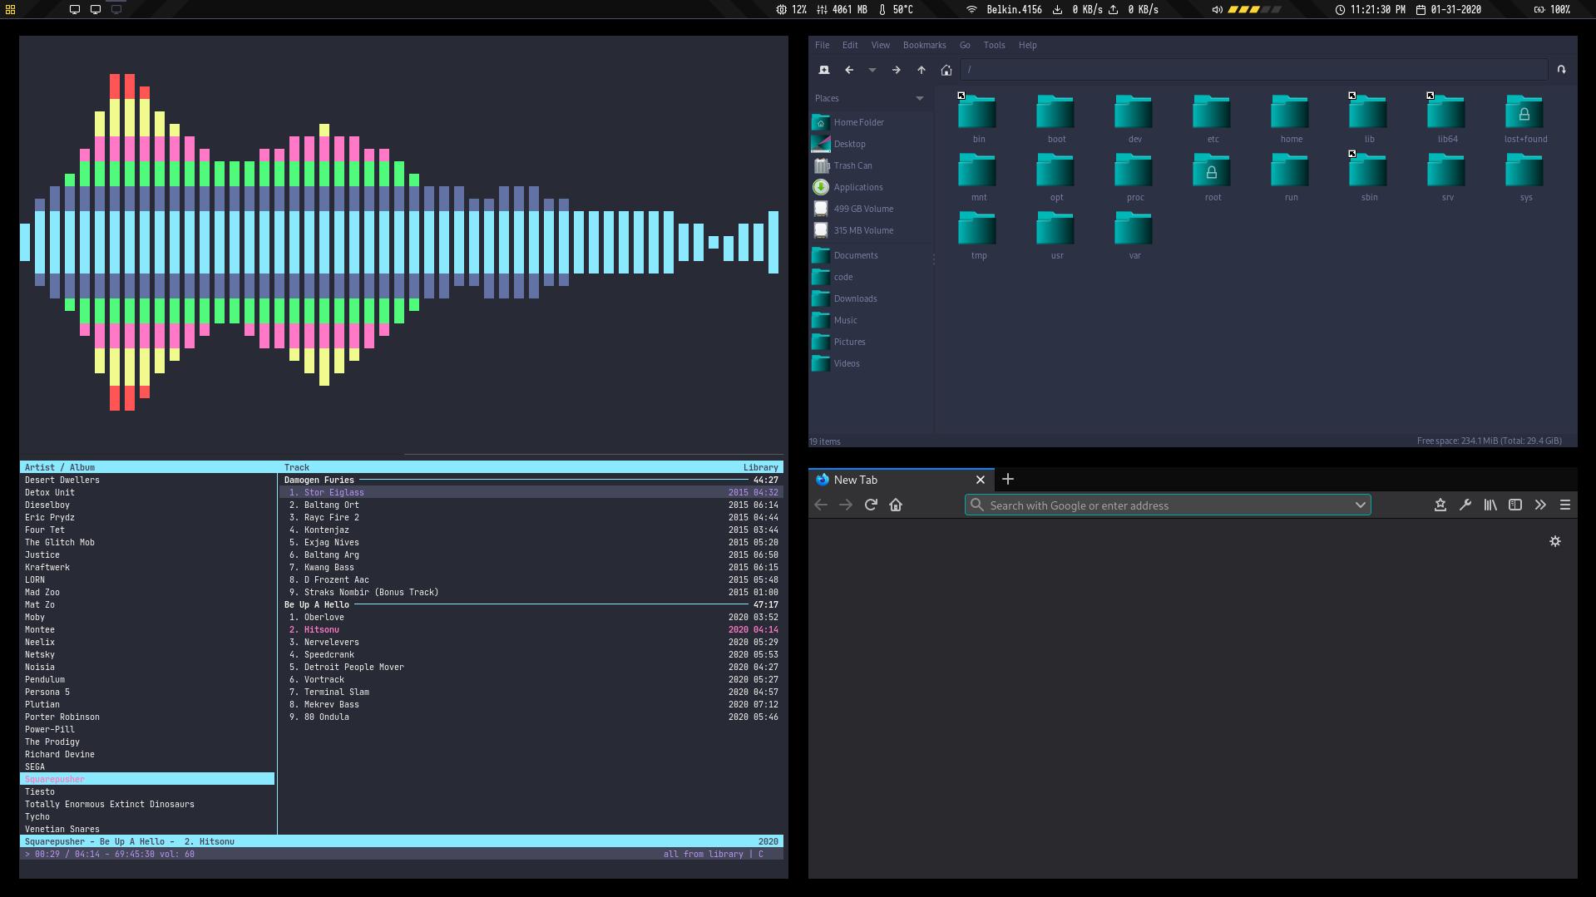
Task: Click the volume indicator in top bar
Action: [x=1246, y=9]
